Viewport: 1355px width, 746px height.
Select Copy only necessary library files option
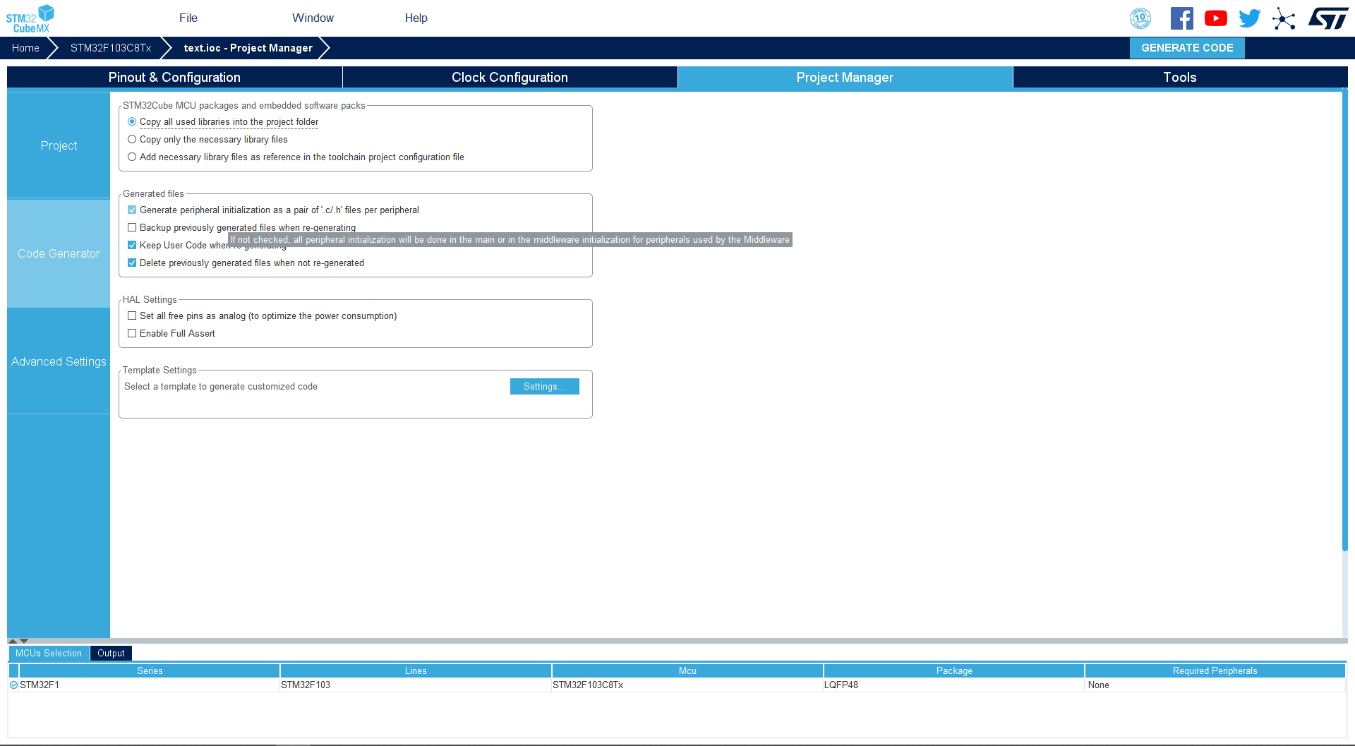click(132, 139)
